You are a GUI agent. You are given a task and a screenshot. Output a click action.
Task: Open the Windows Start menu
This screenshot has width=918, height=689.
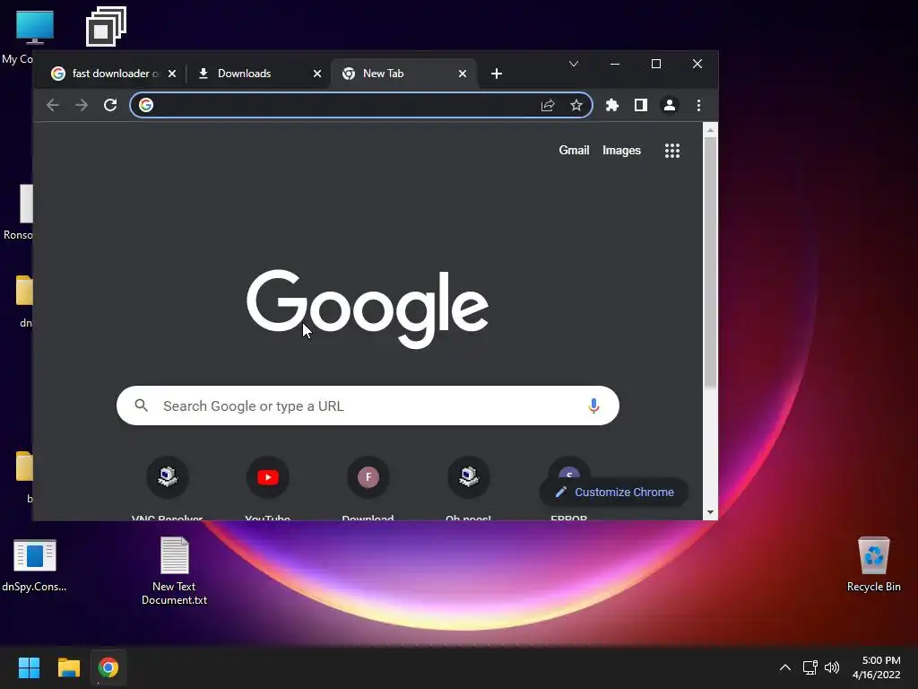(x=29, y=667)
